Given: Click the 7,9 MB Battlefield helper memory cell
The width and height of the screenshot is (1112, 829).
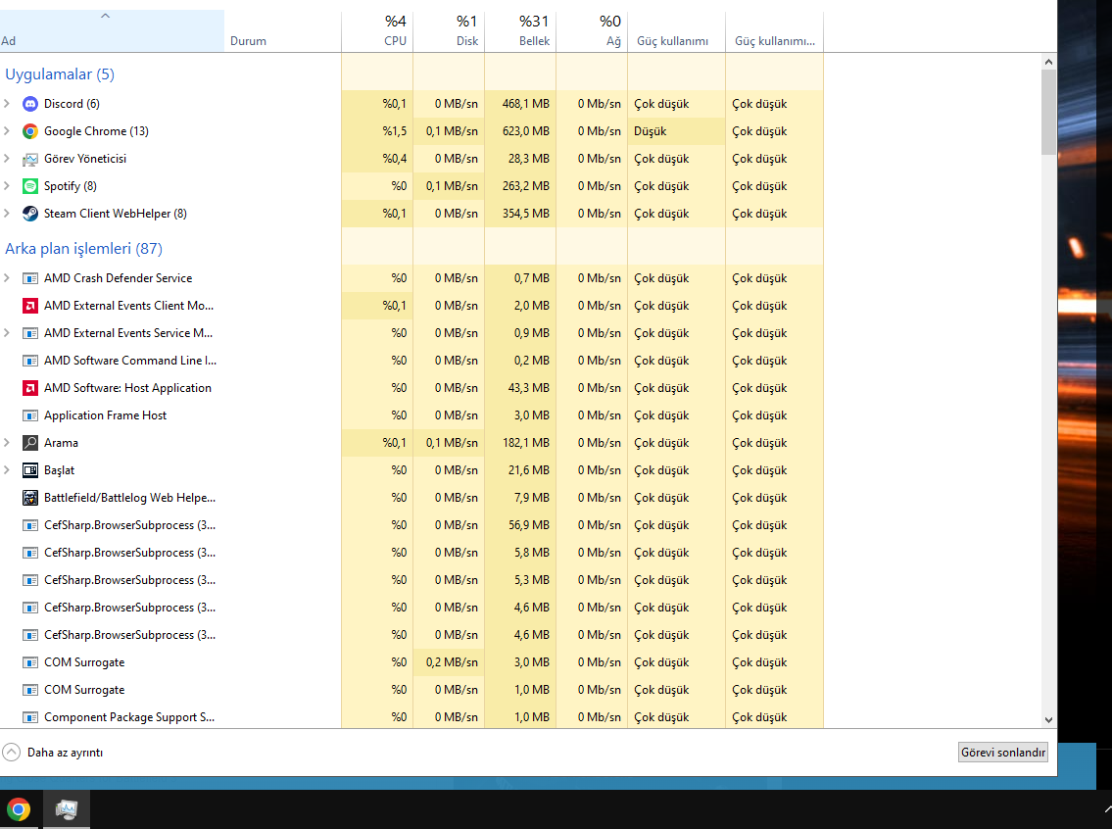Looking at the screenshot, I should click(x=520, y=498).
